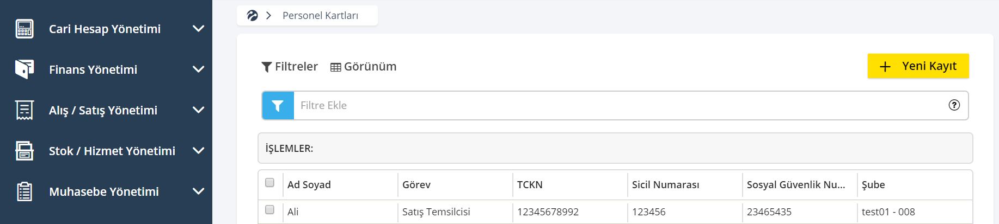Expand the Cari Hesap Yönetimi chevron

[199, 29]
